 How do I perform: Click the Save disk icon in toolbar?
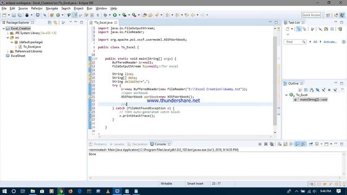point(14,15)
